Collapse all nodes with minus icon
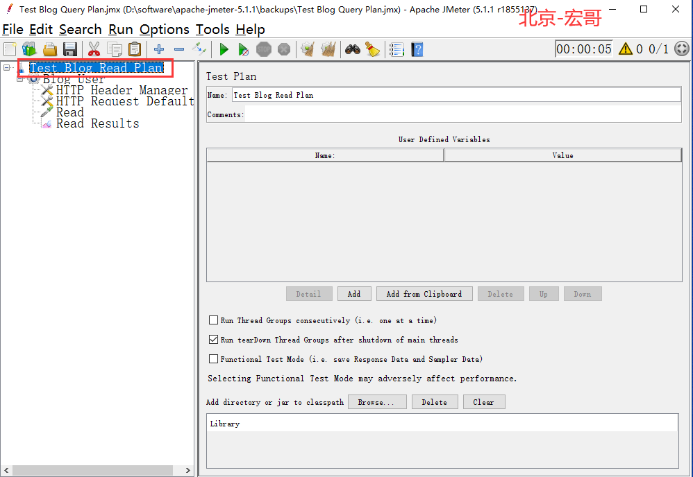693x477 pixels. coord(179,49)
